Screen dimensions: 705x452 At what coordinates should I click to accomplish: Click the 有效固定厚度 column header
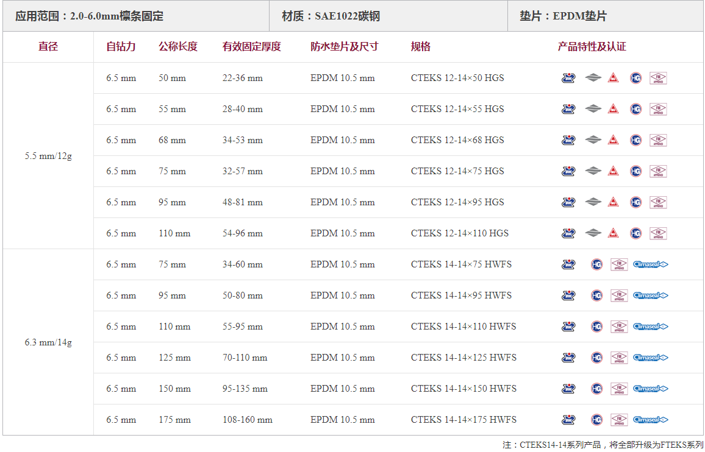tap(251, 47)
